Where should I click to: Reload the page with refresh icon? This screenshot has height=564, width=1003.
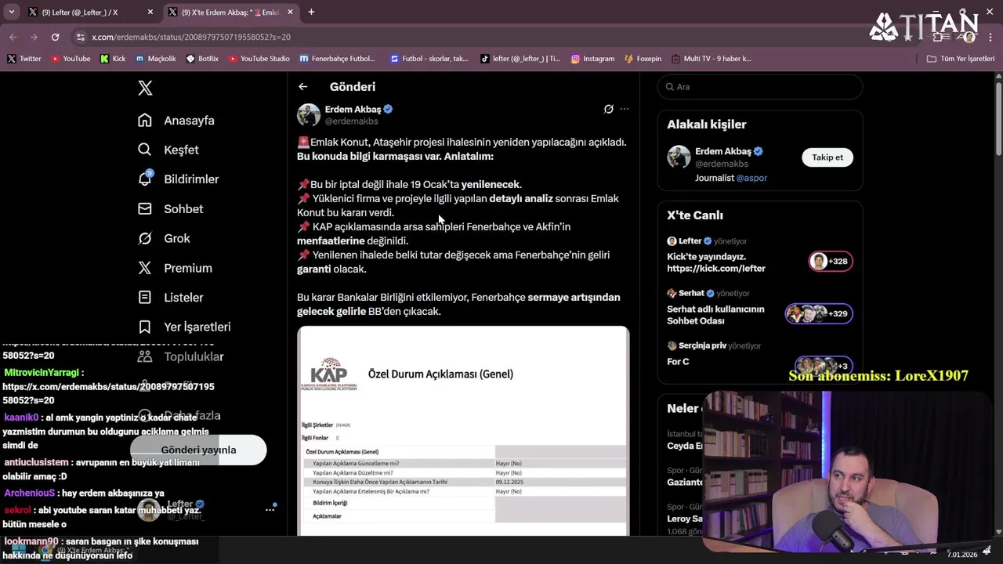click(55, 37)
